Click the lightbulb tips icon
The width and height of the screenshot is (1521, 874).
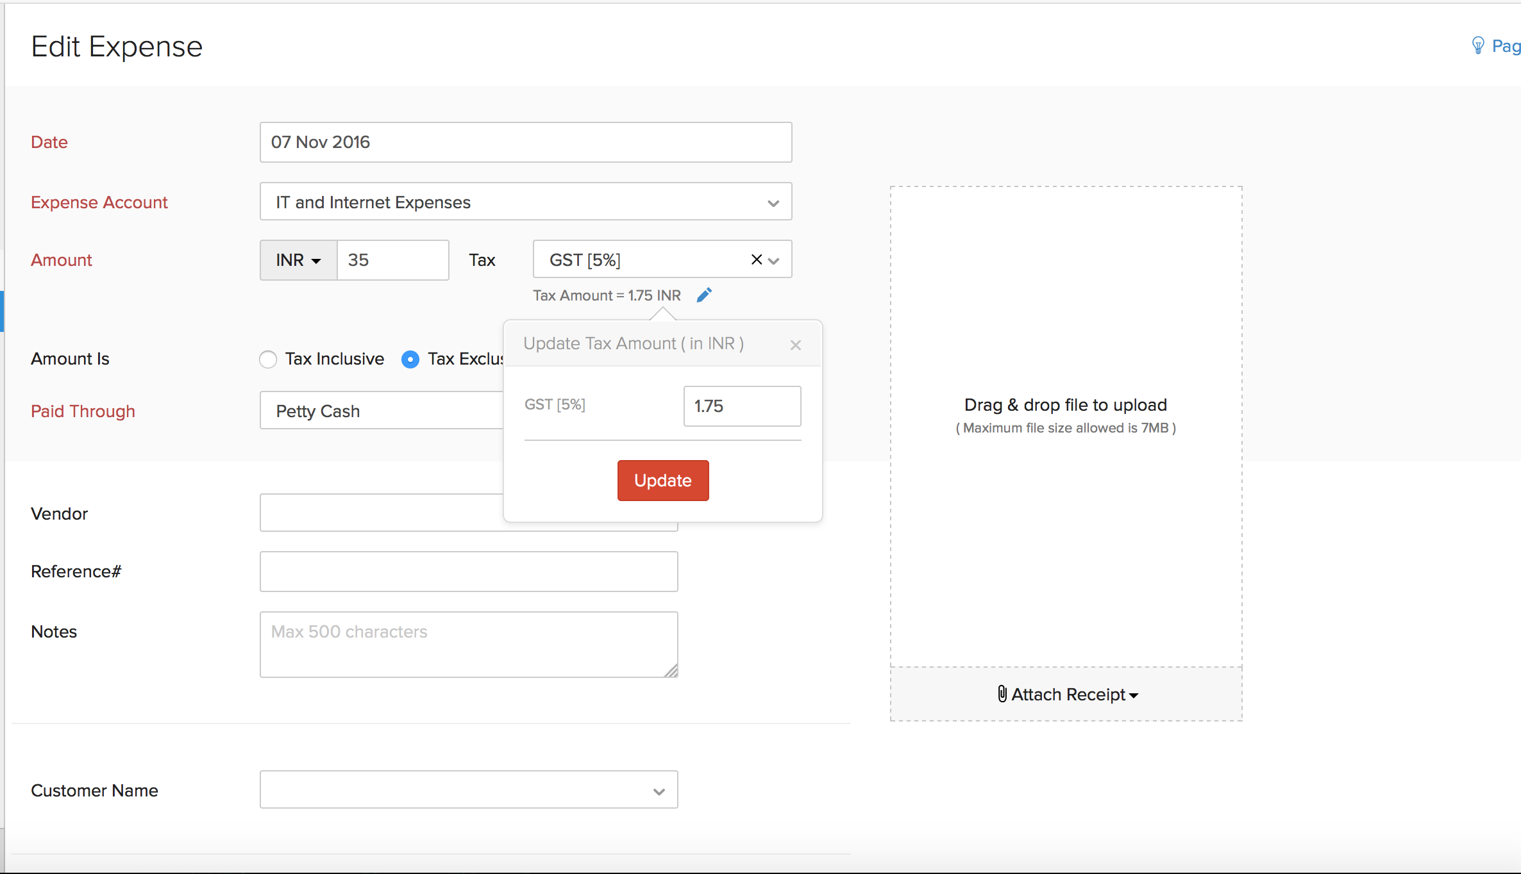1478,45
